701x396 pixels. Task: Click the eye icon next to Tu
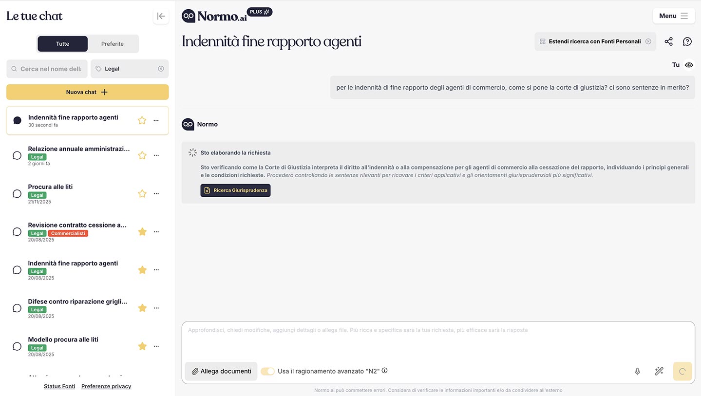tap(689, 65)
